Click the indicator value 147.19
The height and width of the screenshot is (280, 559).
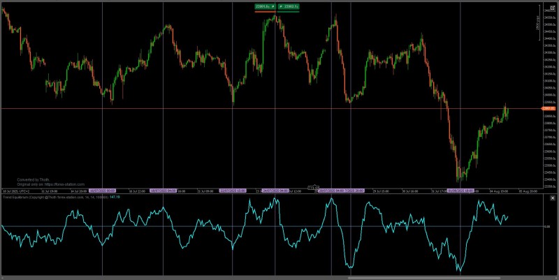[115, 197]
